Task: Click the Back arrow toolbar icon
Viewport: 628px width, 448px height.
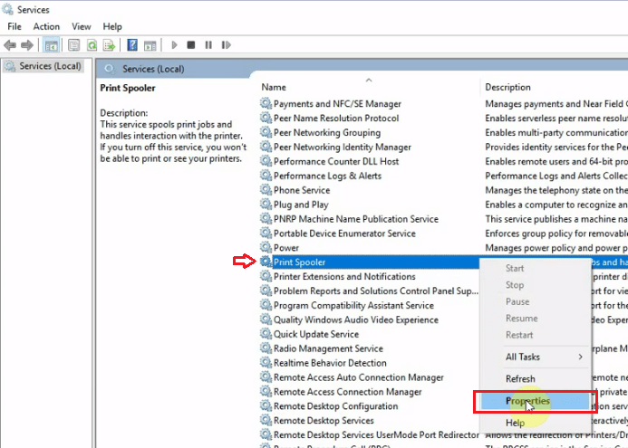Action: pos(10,45)
